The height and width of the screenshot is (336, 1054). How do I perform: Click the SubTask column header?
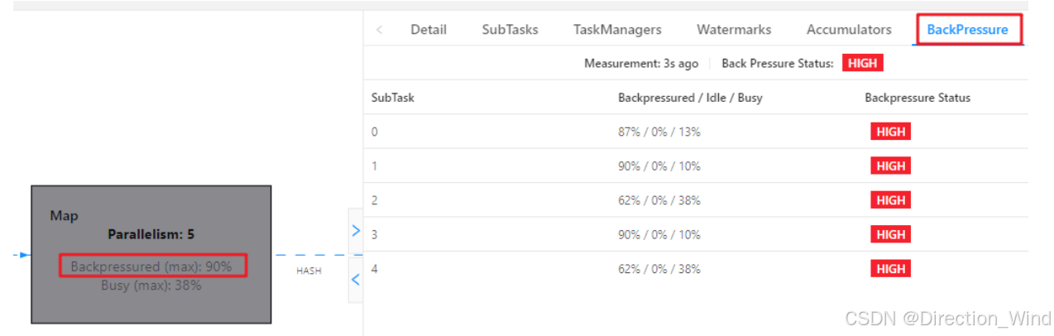click(393, 98)
